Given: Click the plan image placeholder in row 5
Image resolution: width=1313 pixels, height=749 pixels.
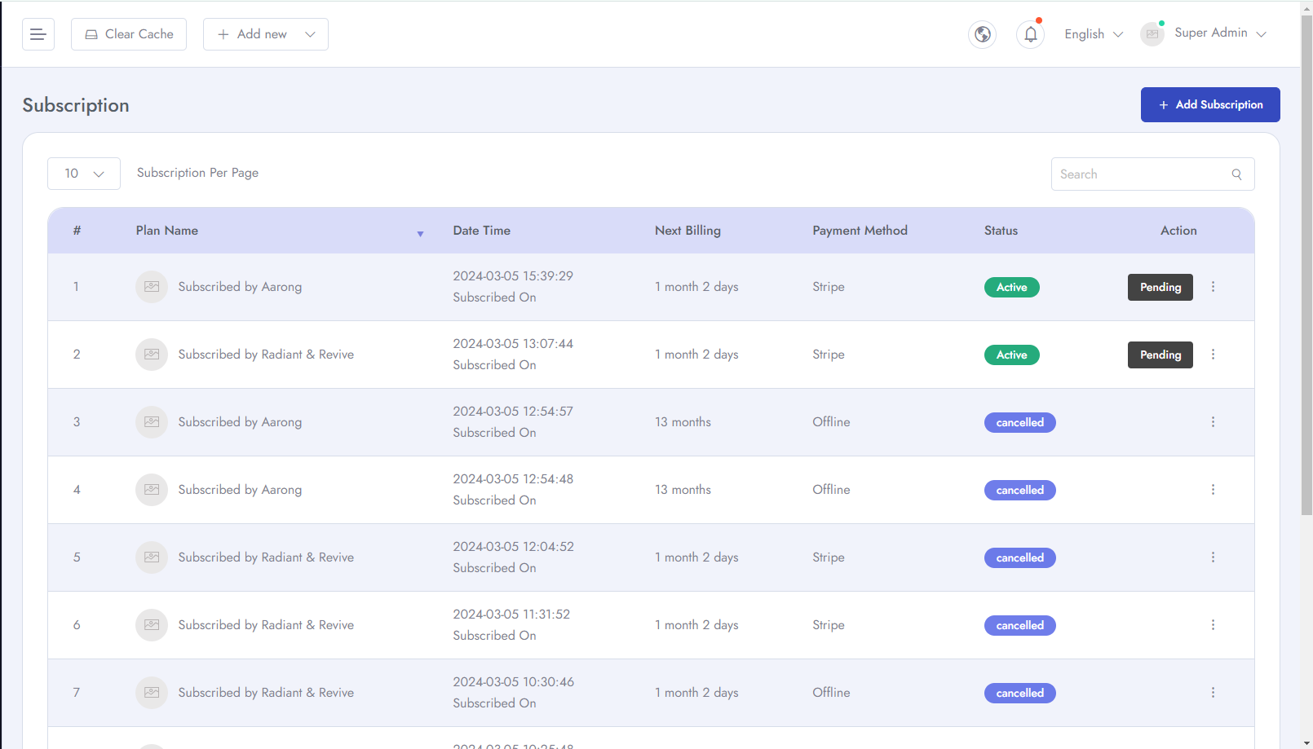Looking at the screenshot, I should (x=152, y=557).
